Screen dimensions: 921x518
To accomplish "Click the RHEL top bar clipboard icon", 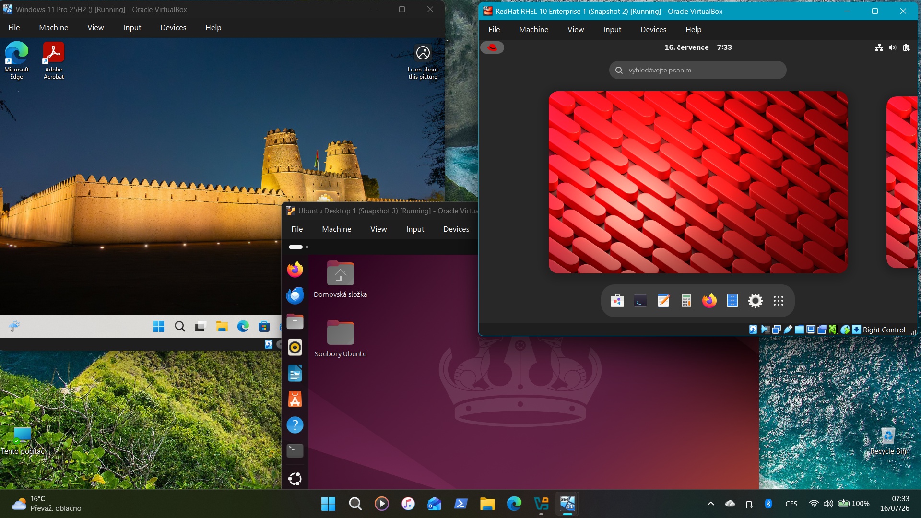I will click(906, 47).
